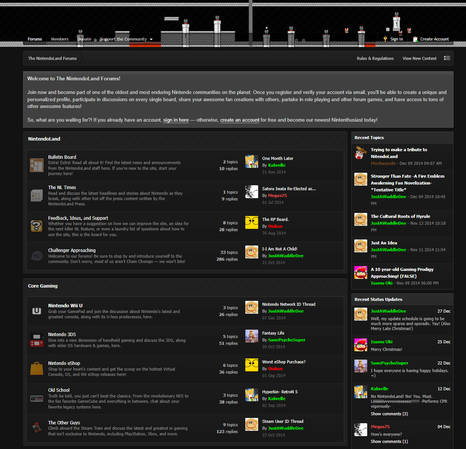Open the Nintendo Wii U forum
466x449 pixels.
[x=65, y=305]
